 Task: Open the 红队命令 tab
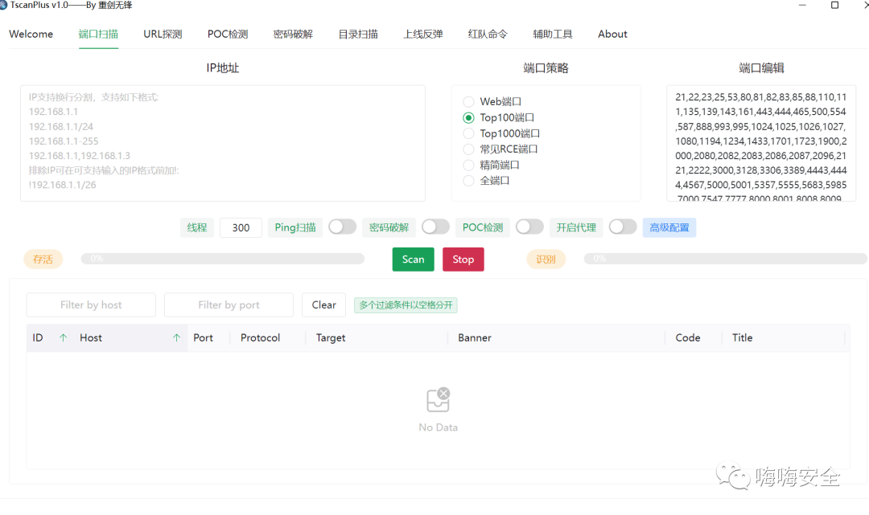pyautogui.click(x=487, y=34)
